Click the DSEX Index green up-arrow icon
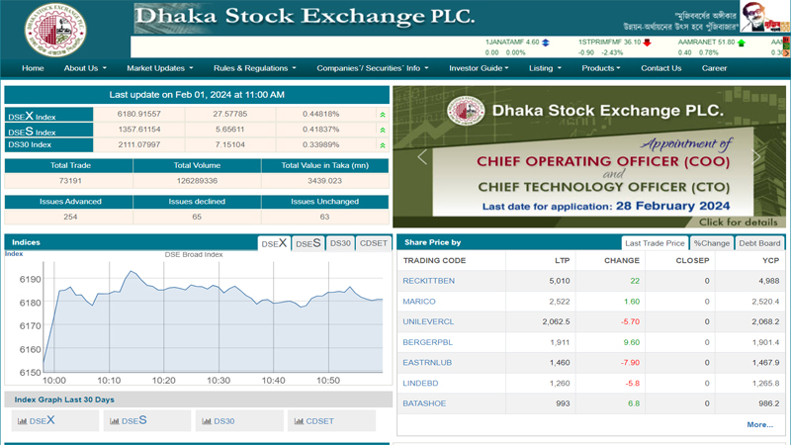Viewport: 791px width, 445px height. click(x=383, y=115)
